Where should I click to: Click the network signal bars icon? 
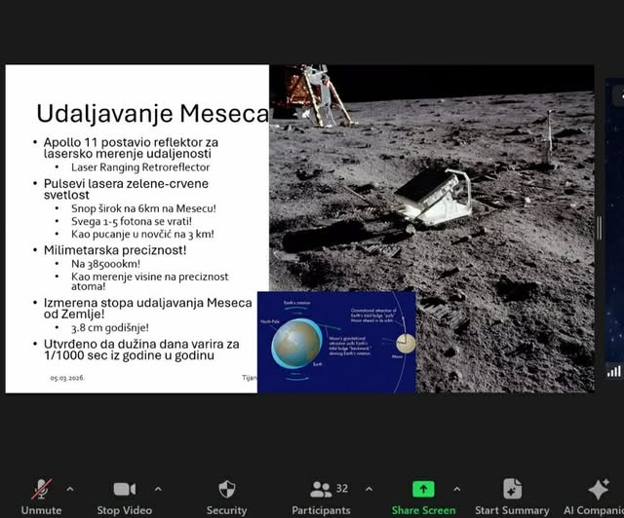(x=613, y=370)
